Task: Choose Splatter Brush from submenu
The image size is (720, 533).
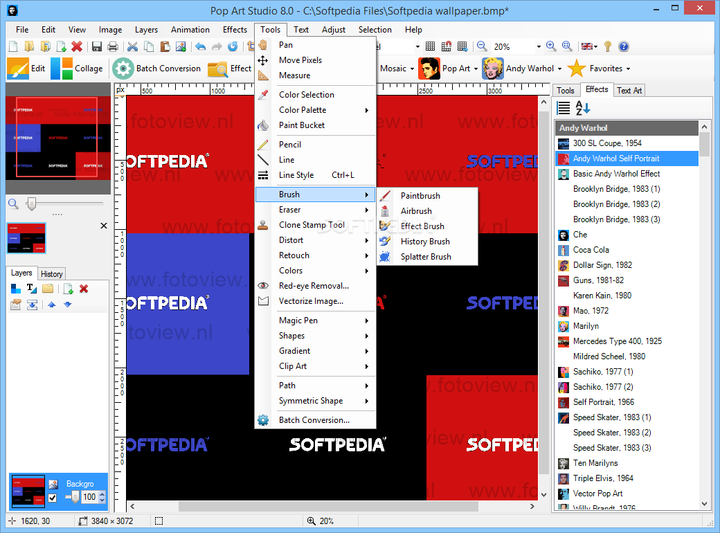Action: 428,257
